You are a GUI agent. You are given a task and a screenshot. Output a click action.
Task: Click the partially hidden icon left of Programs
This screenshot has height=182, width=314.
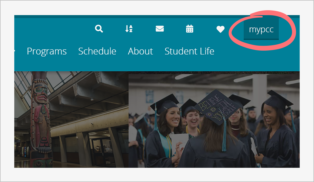(x=15, y=51)
